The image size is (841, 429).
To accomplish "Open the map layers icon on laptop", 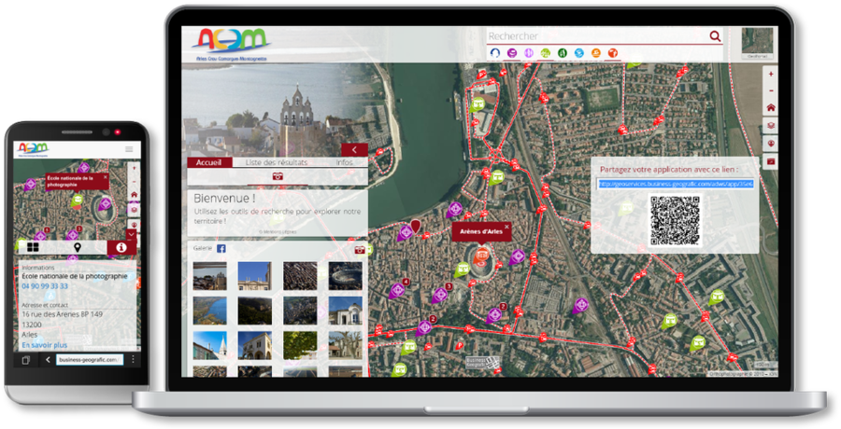I will (770, 125).
